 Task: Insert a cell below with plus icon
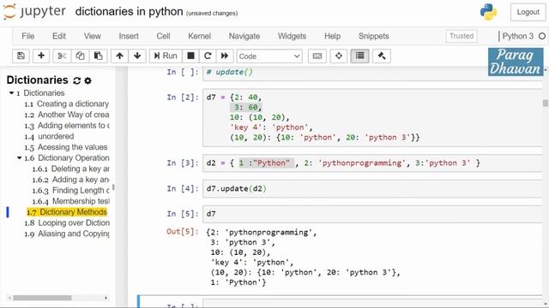point(41,56)
